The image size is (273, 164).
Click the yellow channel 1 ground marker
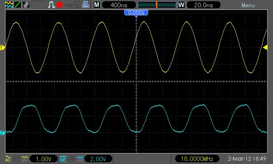point(2,47)
